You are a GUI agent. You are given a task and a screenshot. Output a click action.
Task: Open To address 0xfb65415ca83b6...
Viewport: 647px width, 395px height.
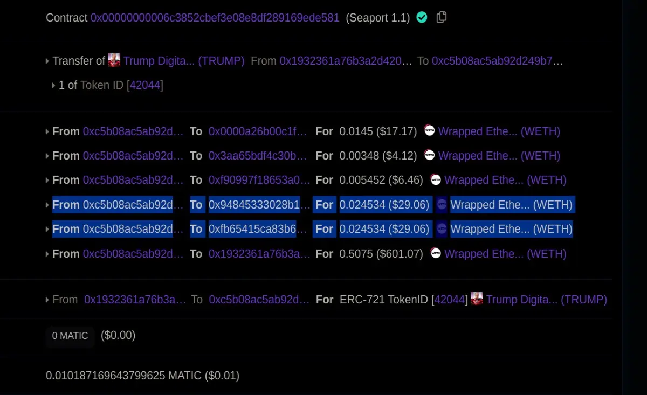(258, 229)
